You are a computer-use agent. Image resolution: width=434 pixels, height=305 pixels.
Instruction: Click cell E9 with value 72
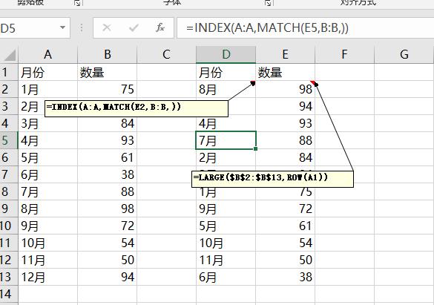tap(285, 209)
